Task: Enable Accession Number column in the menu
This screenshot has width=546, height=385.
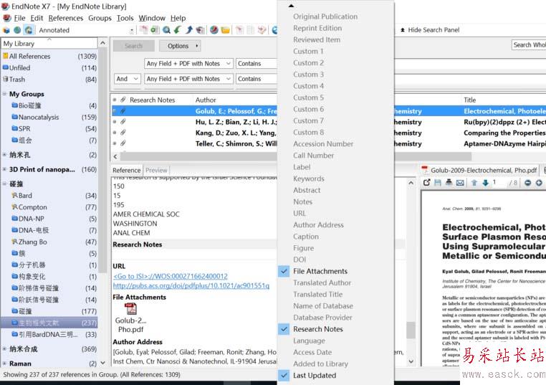Action: coord(323,144)
